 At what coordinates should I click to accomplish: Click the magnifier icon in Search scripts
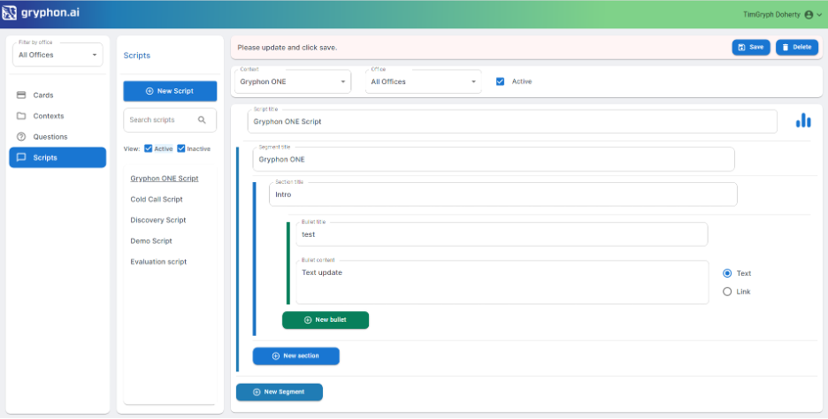[202, 120]
